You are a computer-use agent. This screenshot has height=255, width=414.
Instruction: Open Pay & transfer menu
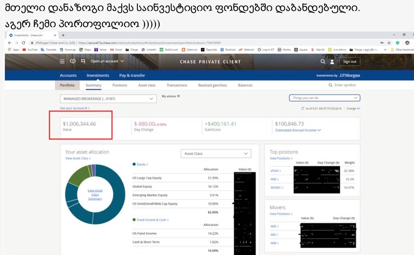pos(132,75)
